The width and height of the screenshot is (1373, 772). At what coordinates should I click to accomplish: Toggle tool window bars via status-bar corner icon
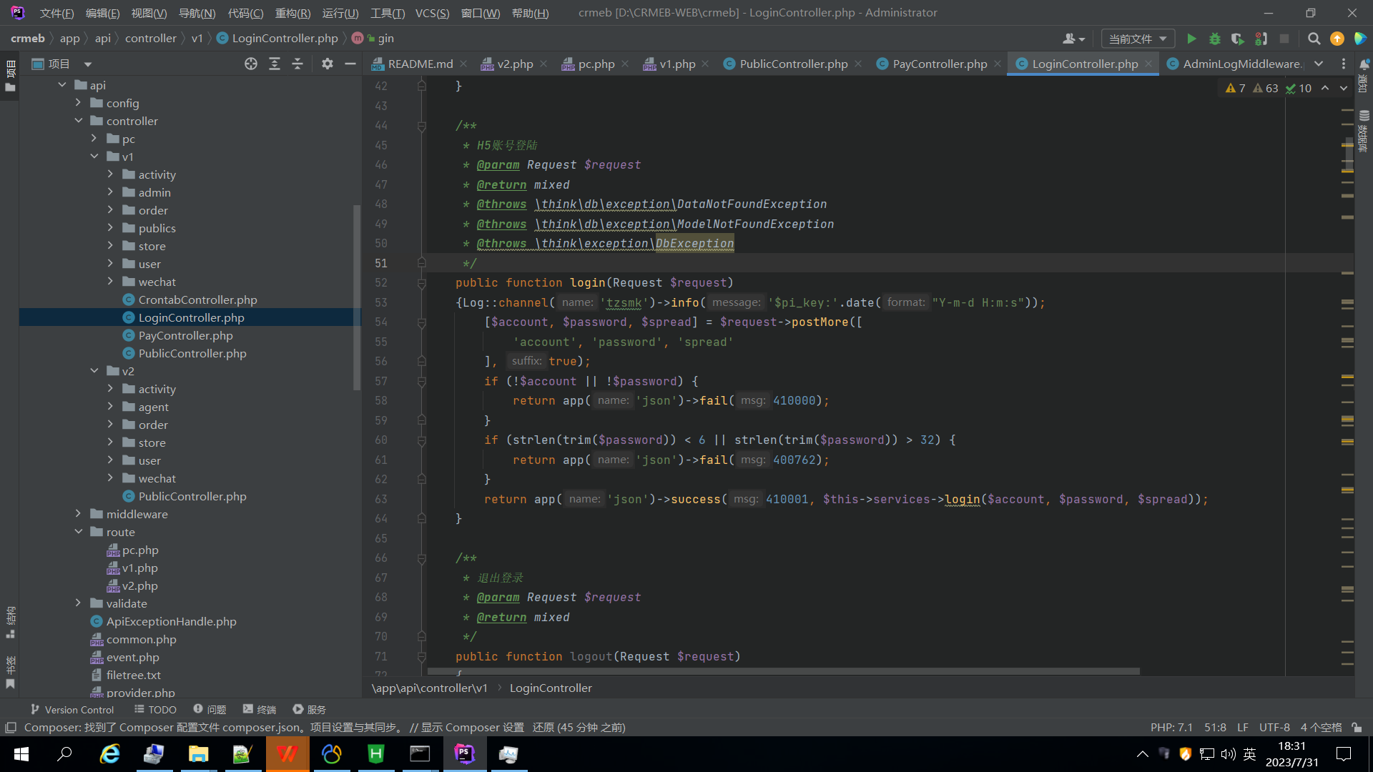click(x=11, y=727)
